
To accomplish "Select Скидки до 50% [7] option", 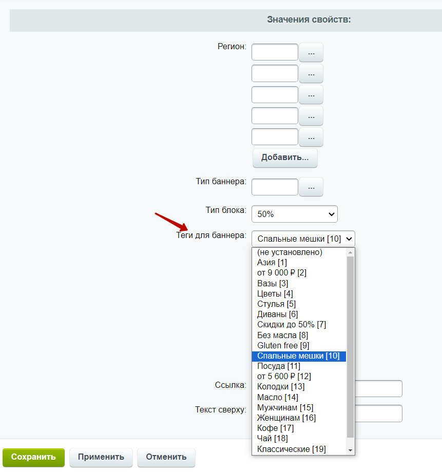I will tap(292, 325).
